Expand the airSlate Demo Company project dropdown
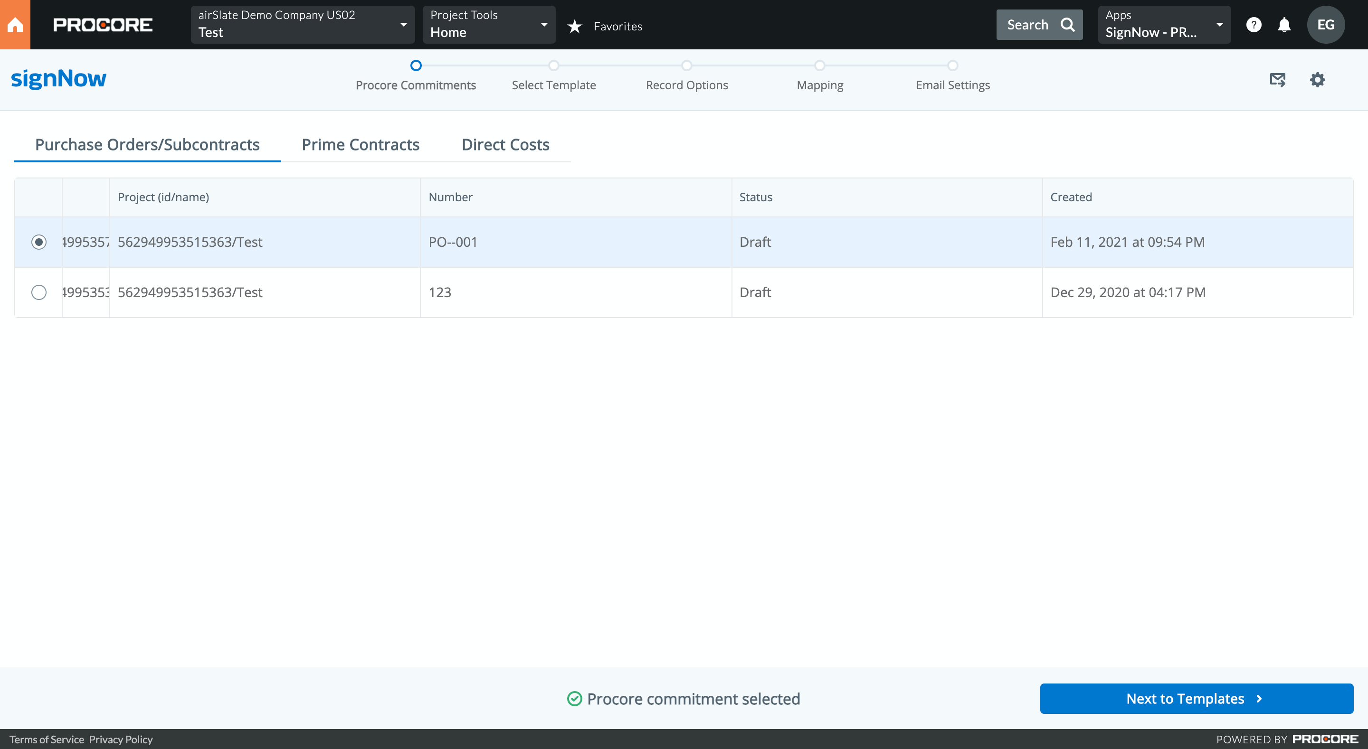 click(x=303, y=24)
